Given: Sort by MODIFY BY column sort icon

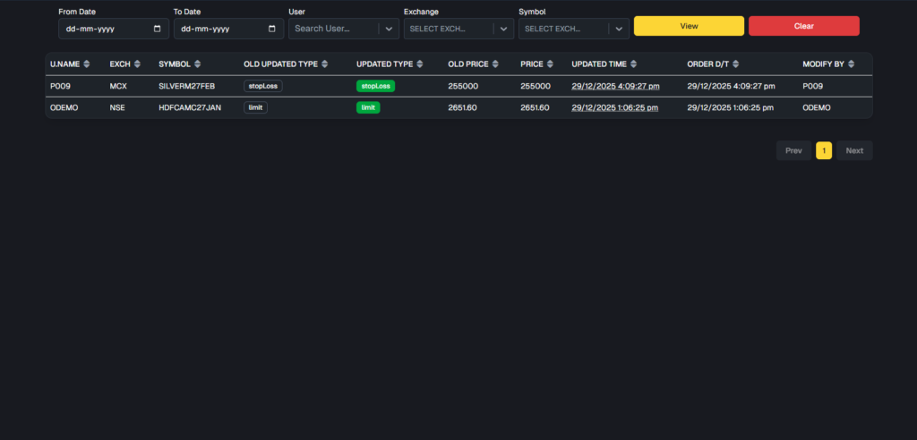Looking at the screenshot, I should point(851,64).
